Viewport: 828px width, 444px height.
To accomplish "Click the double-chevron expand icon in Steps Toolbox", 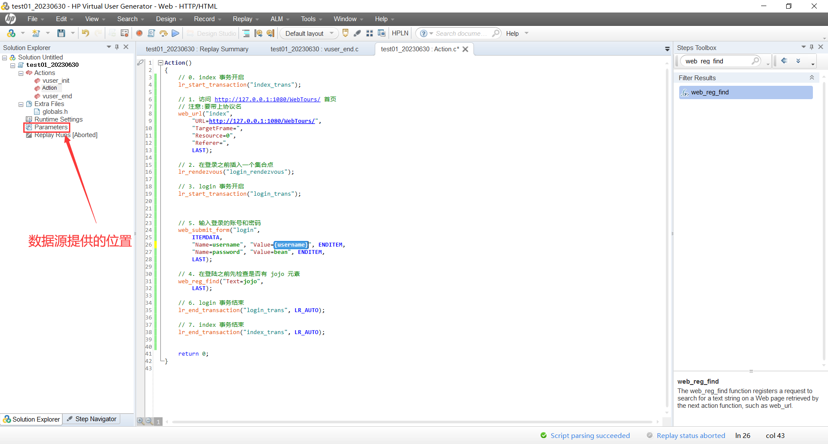I will 798,61.
